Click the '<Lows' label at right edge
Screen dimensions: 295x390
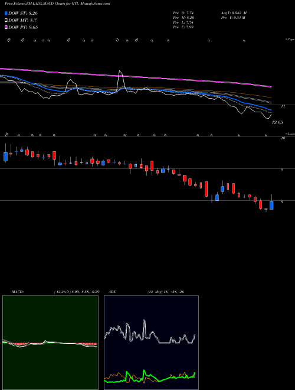[290, 134]
